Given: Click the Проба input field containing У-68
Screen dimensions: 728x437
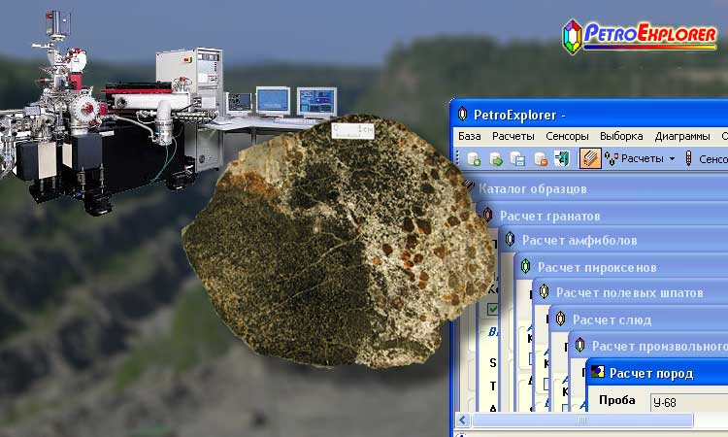Looking at the screenshot, I should pos(689,402).
